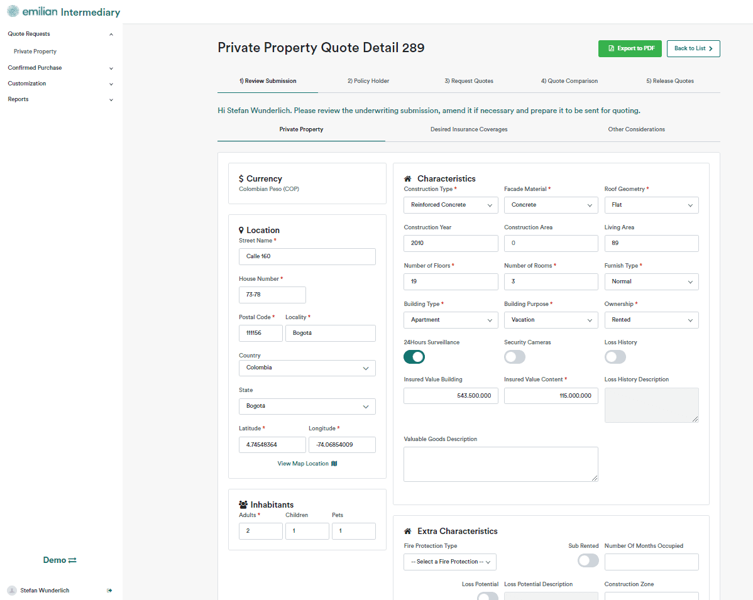753x600 pixels.
Task: Click the Back to List button
Action: (x=693, y=48)
